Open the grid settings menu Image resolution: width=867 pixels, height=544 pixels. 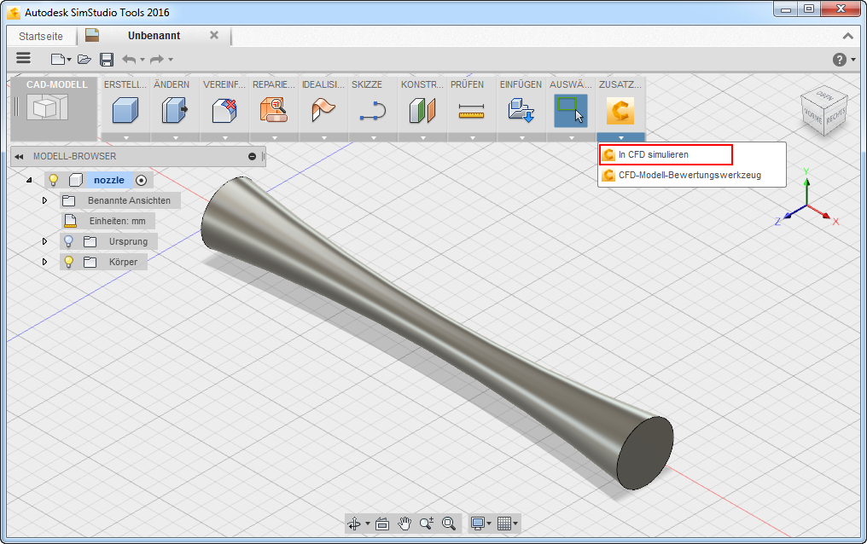pyautogui.click(x=507, y=523)
